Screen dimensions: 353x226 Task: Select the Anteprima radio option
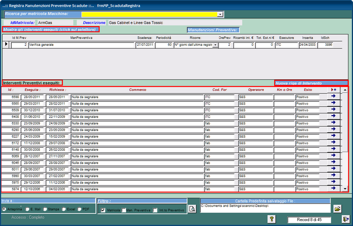[x=4, y=209]
